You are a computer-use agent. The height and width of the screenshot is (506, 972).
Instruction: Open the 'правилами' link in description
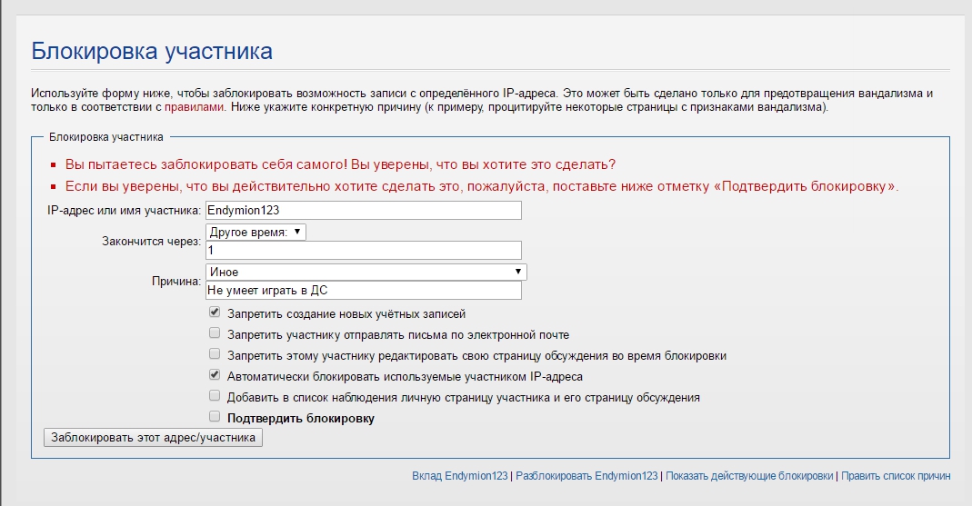pyautogui.click(x=194, y=107)
